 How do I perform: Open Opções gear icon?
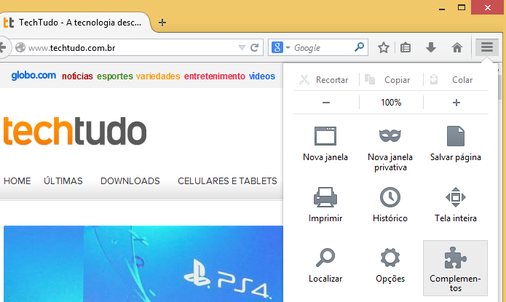point(390,265)
